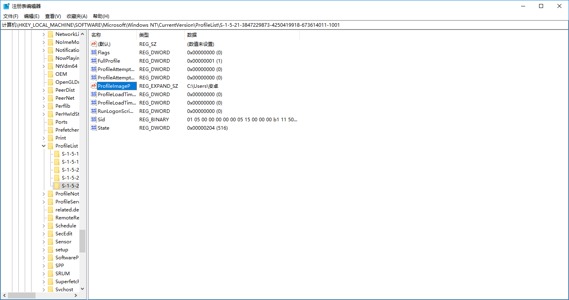Select the Sensor key label
The height and width of the screenshot is (300, 569).
tap(63, 241)
